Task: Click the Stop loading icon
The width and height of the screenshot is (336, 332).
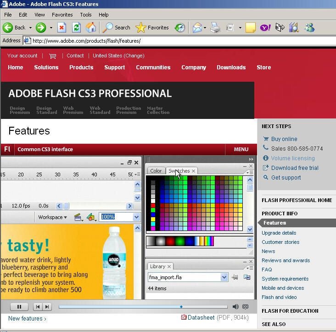Action: click(x=62, y=28)
